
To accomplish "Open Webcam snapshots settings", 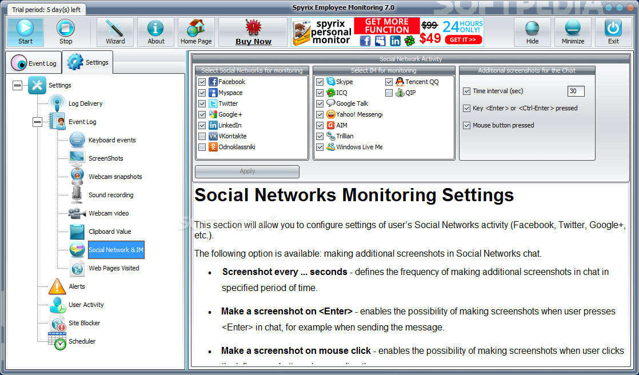I will pyautogui.click(x=115, y=177).
